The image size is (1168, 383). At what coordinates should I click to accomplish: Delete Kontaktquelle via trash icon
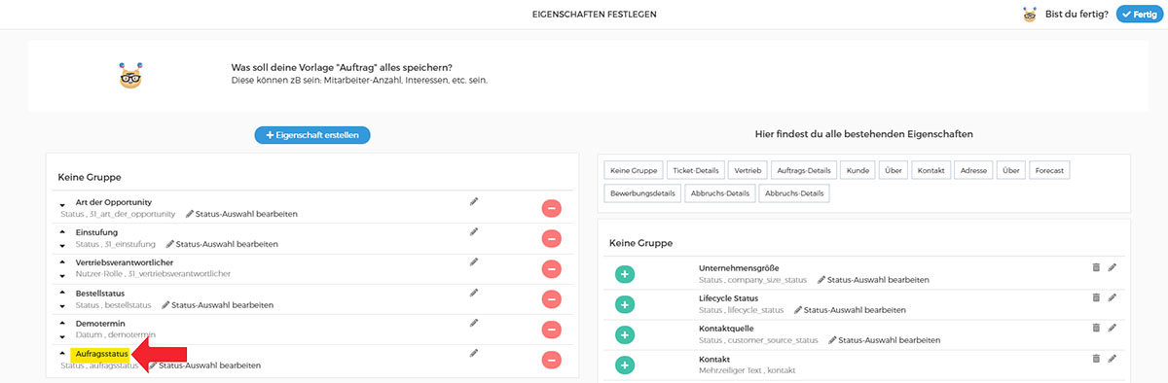pyautogui.click(x=1096, y=328)
